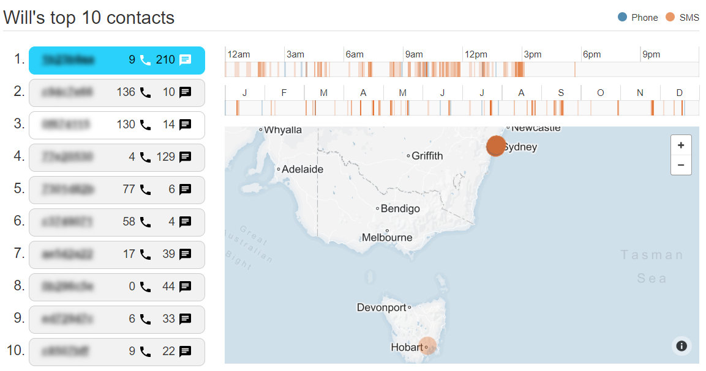Click the phone icon next to 136 calls
The height and width of the screenshot is (371, 706).
pos(145,92)
